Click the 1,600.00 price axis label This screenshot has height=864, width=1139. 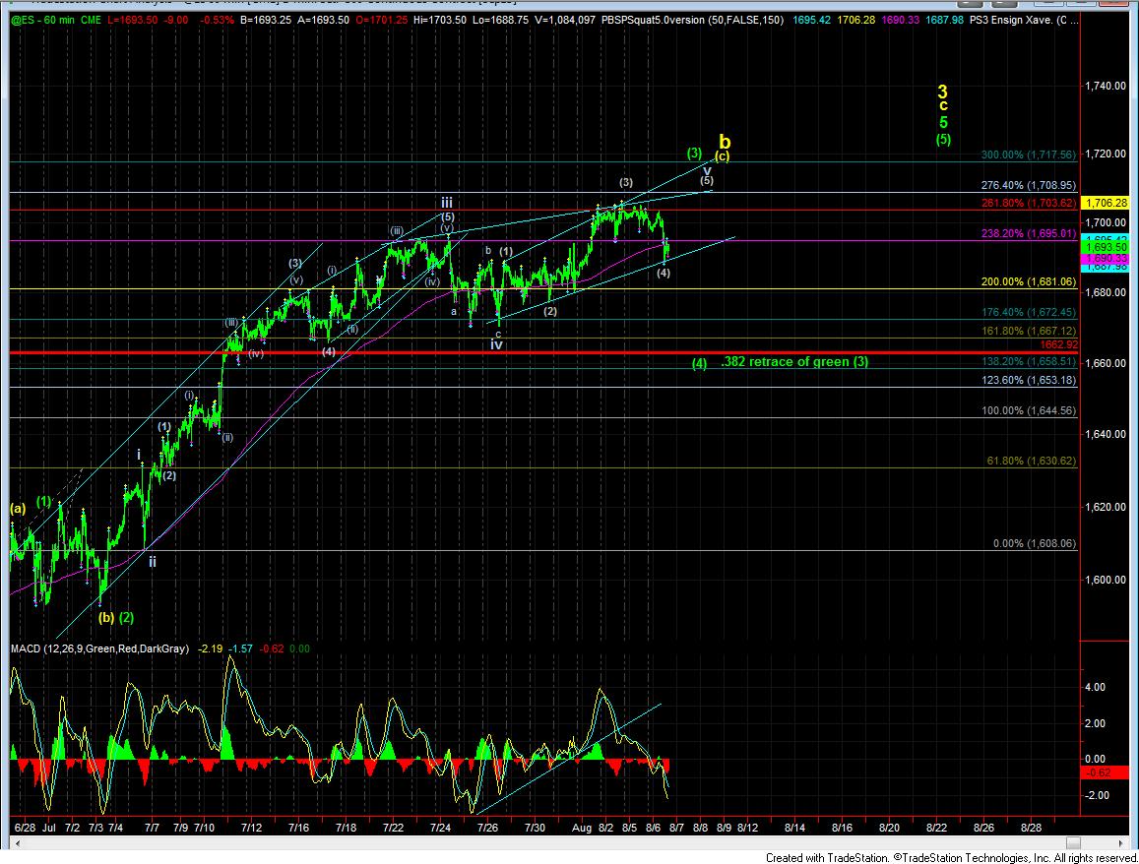point(1105,580)
